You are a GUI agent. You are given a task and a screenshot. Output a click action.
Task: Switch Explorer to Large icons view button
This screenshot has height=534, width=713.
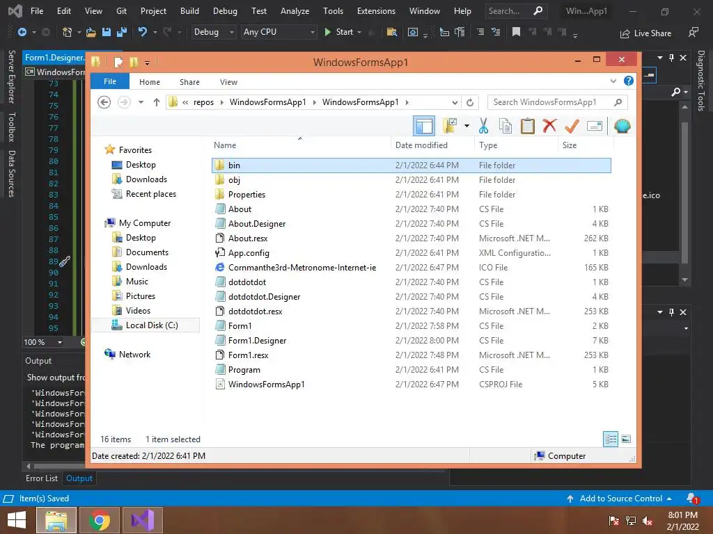626,439
